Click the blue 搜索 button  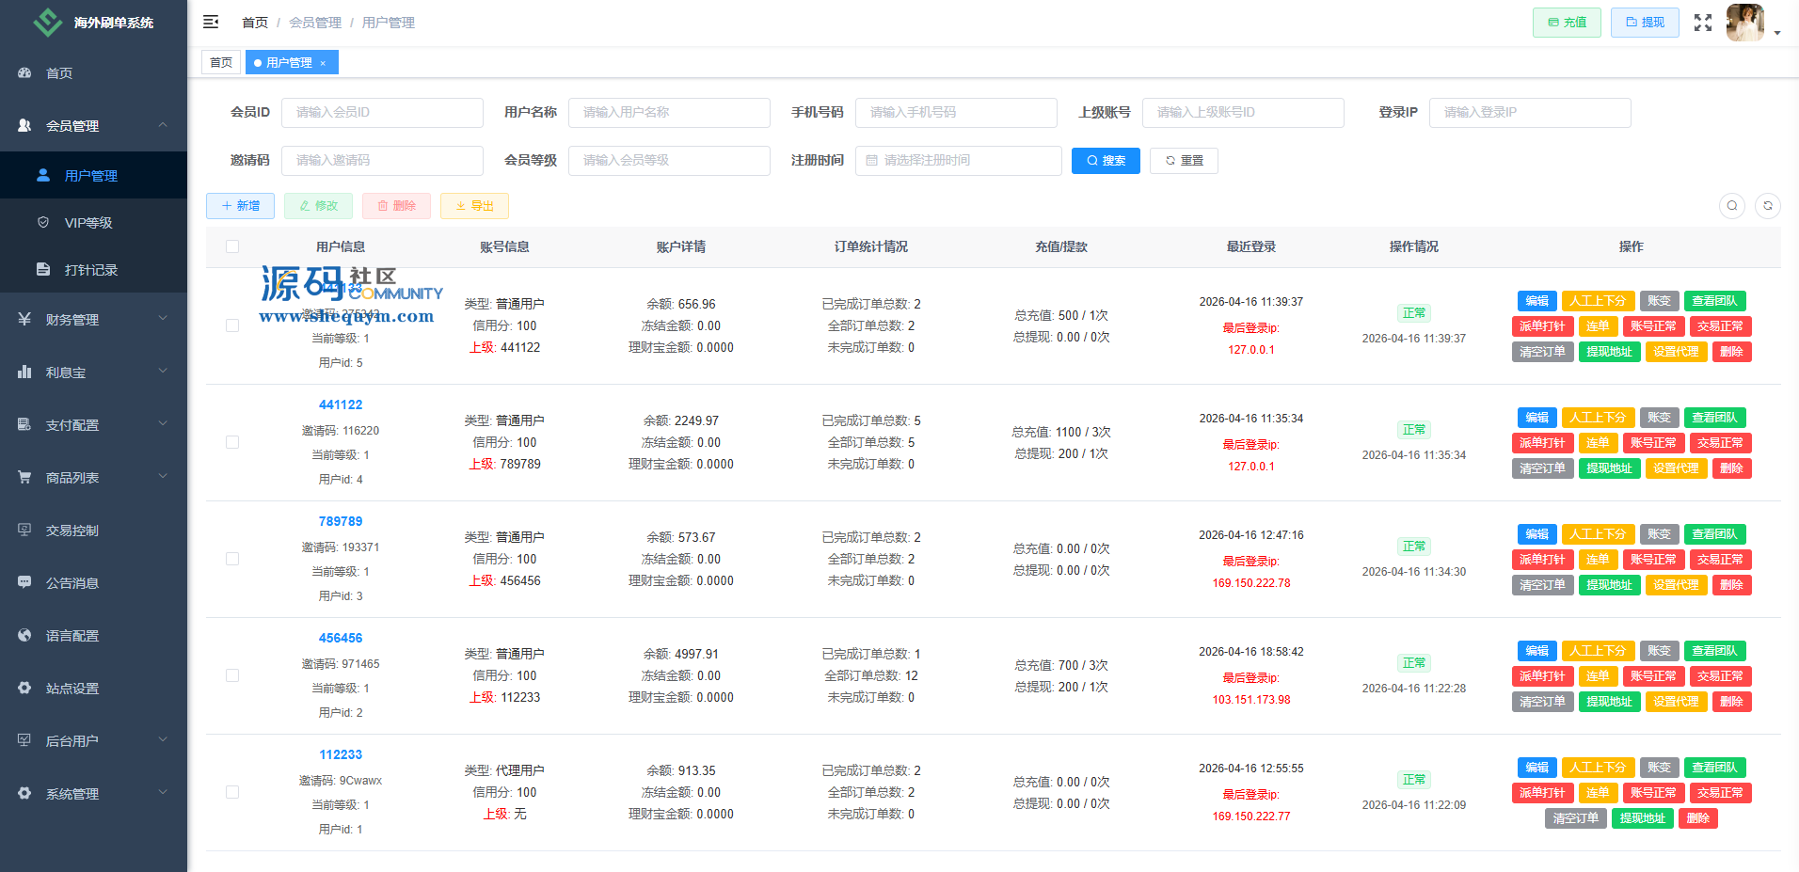pos(1106,161)
